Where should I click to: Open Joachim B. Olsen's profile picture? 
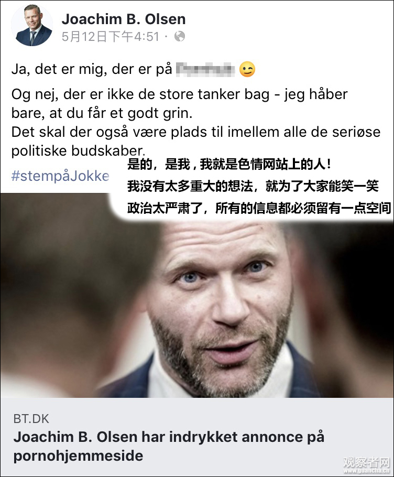pyautogui.click(x=32, y=26)
